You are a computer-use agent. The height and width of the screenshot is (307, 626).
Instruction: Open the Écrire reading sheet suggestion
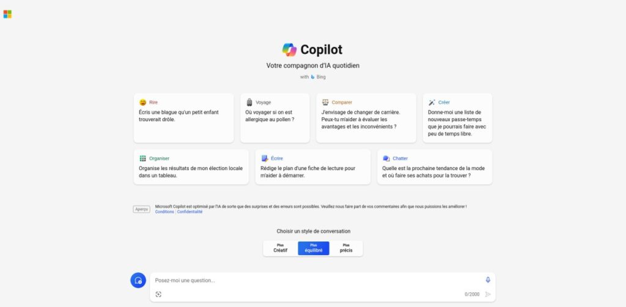(x=313, y=167)
